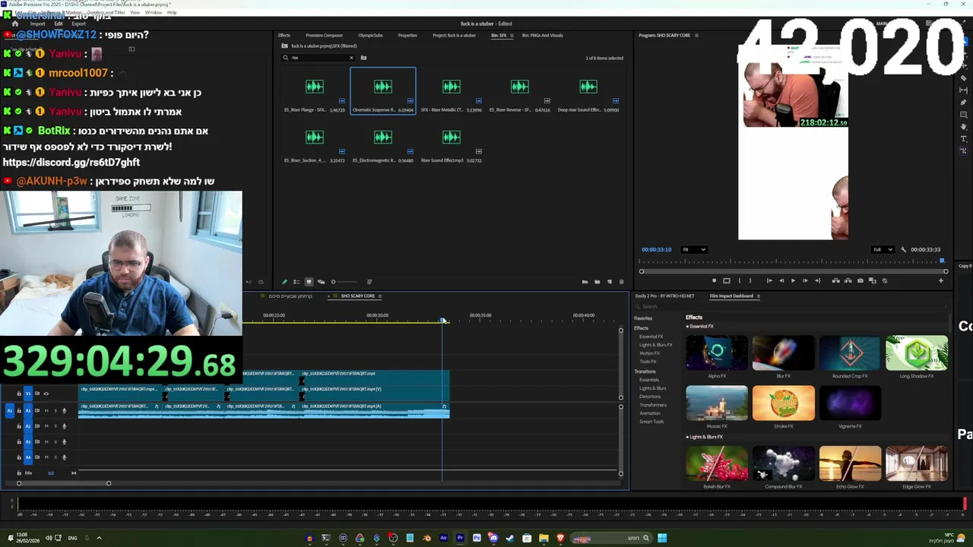This screenshot has width=973, height=547.
Task: Click the Lift button in Program monitor
Action: (835, 280)
